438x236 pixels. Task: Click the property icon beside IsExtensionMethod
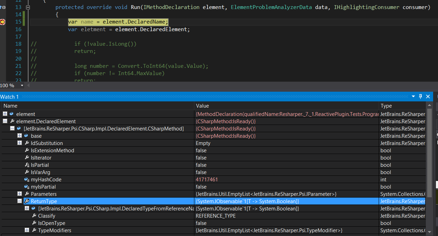(27, 150)
